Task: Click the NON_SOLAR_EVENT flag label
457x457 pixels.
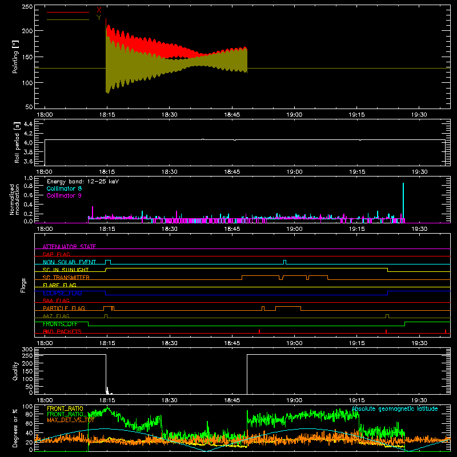Action: [x=69, y=262]
